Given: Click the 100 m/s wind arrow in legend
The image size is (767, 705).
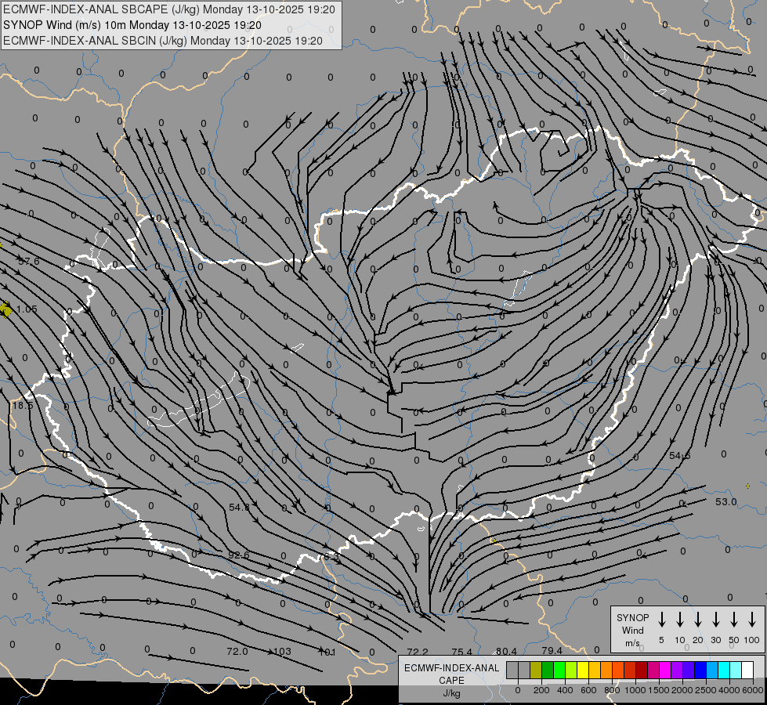Looking at the screenshot, I should (752, 620).
